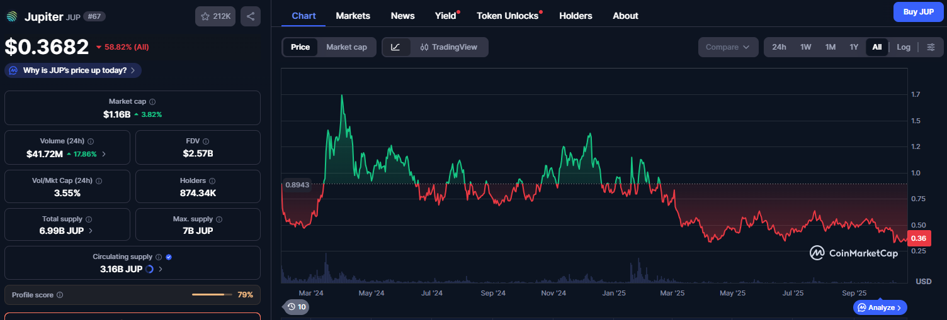Switch to the Token Unlocks tab
947x320 pixels.
tap(508, 16)
